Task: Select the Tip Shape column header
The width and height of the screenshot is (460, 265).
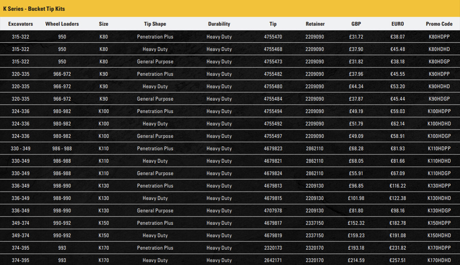Action: pyautogui.click(x=155, y=24)
